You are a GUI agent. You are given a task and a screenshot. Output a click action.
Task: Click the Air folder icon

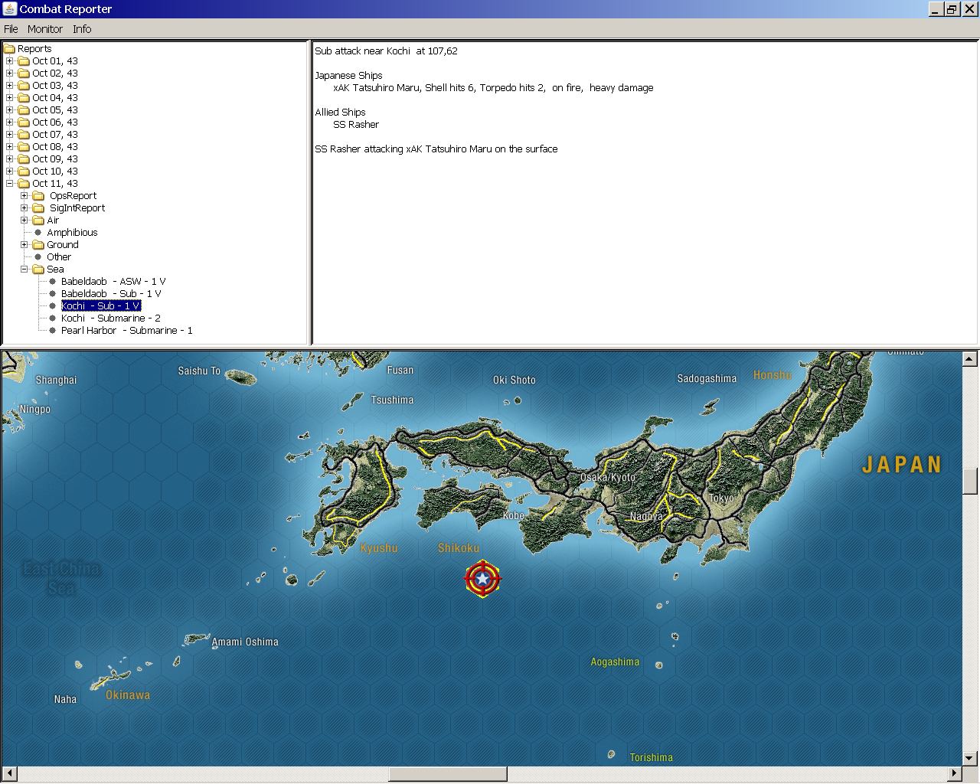click(38, 220)
